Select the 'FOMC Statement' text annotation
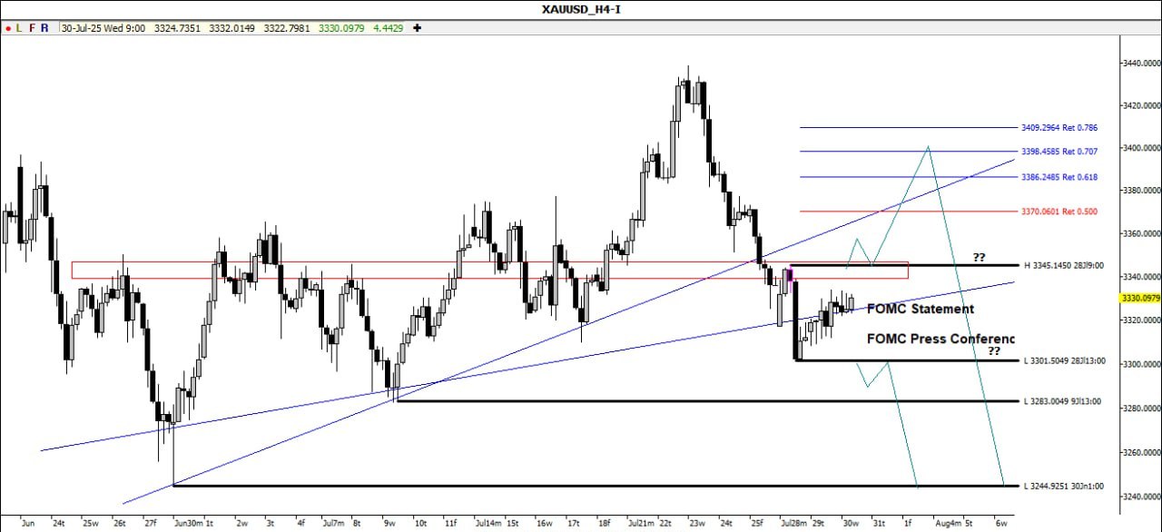The width and height of the screenshot is (1162, 532). (x=921, y=309)
